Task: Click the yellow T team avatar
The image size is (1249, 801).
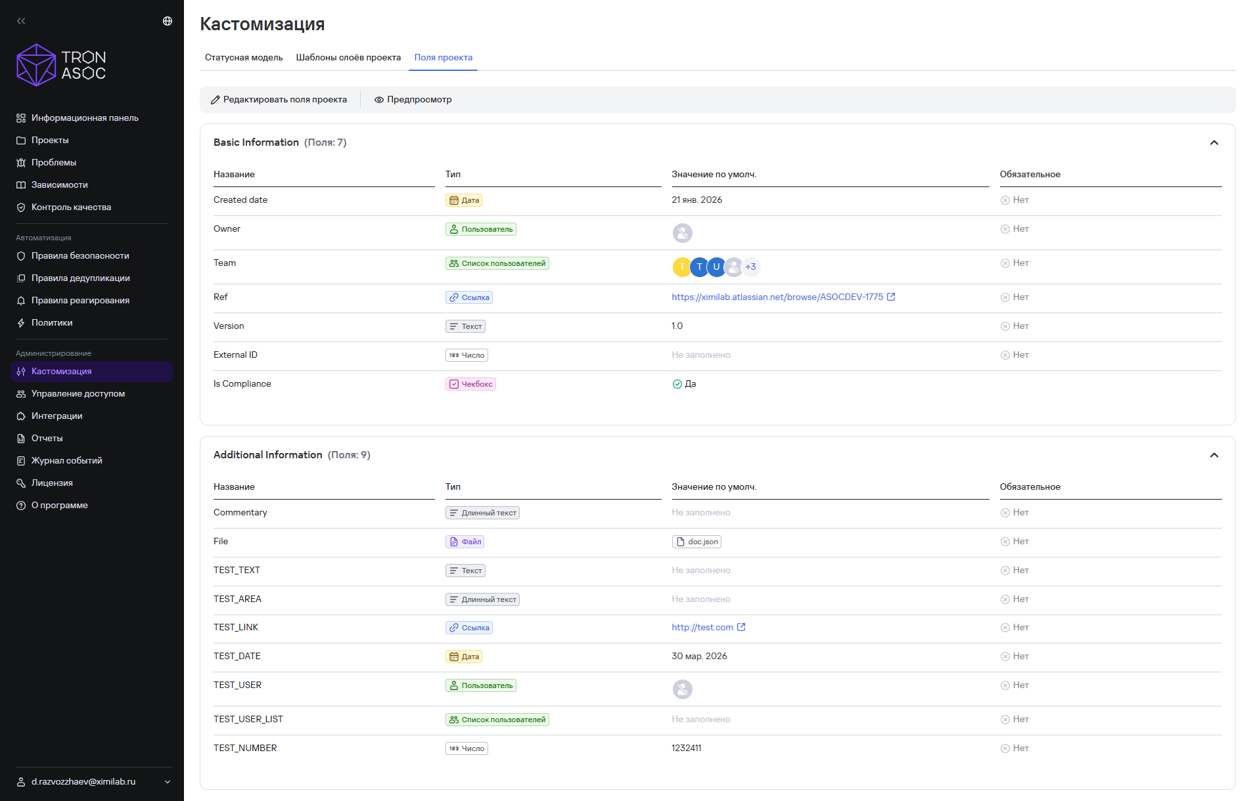Action: pyautogui.click(x=682, y=267)
